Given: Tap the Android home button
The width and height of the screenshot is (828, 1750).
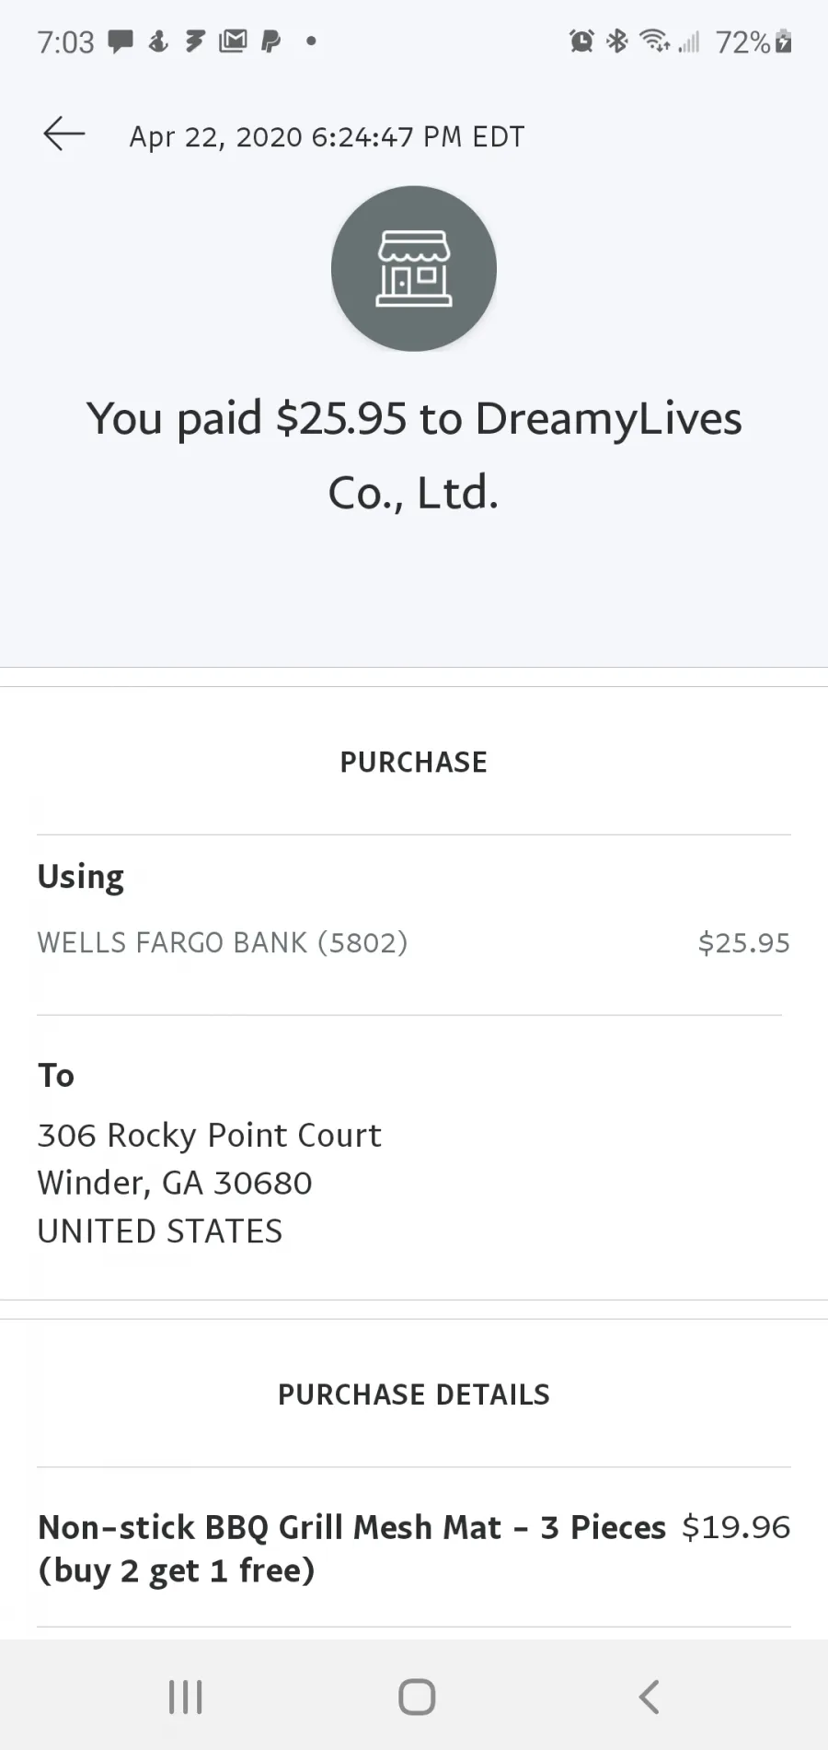Looking at the screenshot, I should pyautogui.click(x=417, y=1697).
